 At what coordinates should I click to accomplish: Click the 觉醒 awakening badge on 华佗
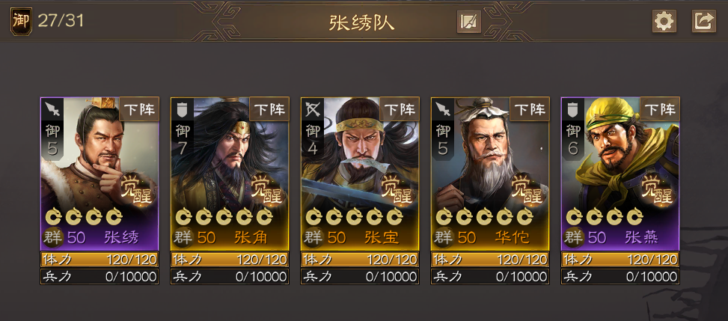point(527,191)
